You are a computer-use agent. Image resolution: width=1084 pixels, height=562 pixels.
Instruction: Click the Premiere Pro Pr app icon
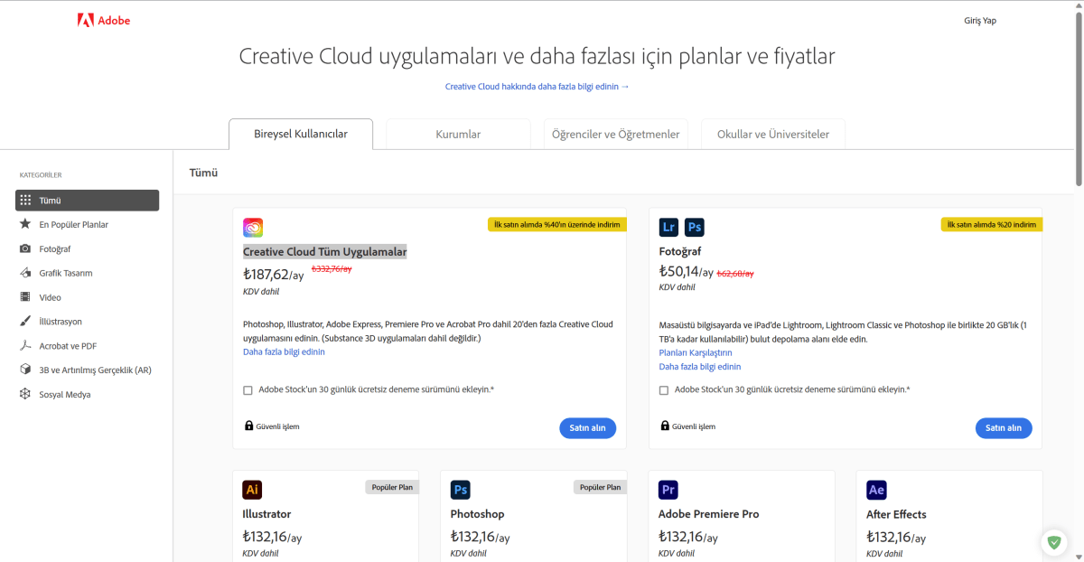(x=669, y=490)
